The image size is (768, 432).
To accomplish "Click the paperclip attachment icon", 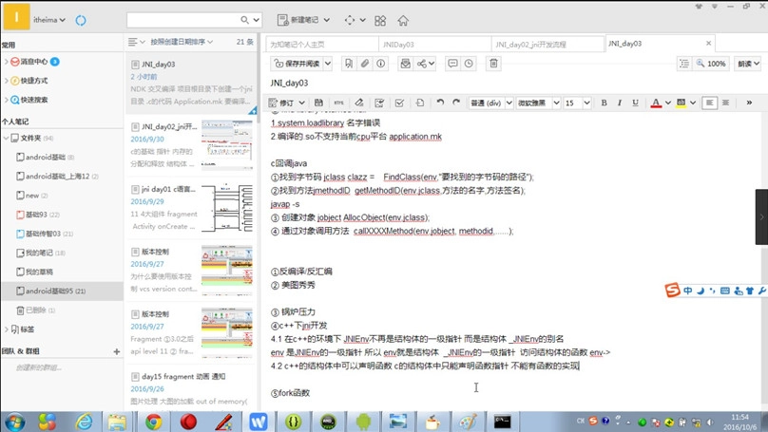I will tap(364, 64).
